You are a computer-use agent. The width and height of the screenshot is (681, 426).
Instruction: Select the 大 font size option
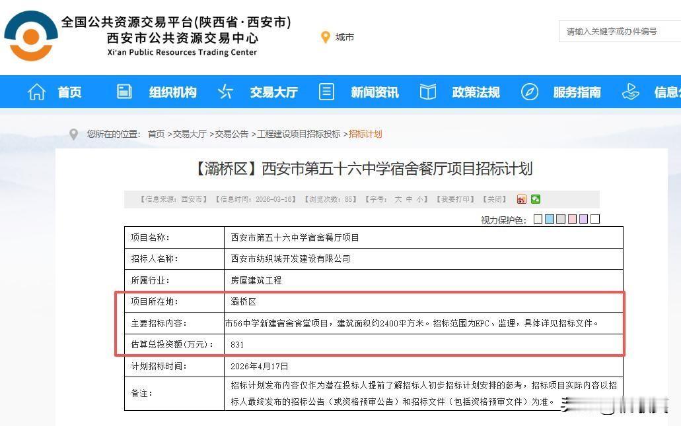click(399, 198)
